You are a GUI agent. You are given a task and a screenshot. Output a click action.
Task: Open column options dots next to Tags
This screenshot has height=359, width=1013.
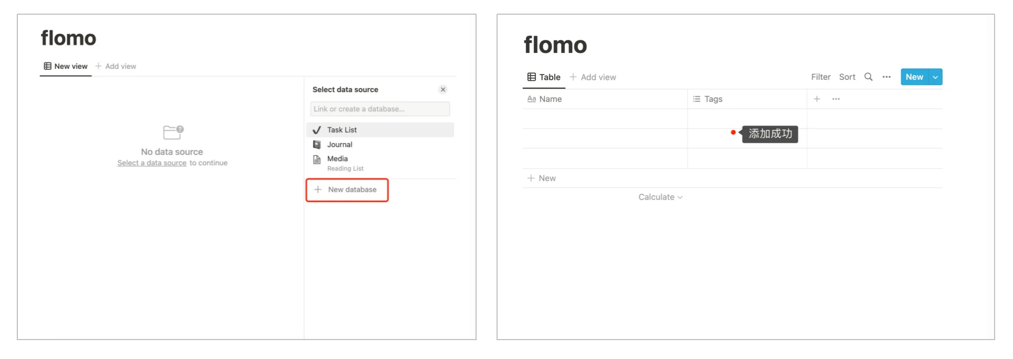click(836, 99)
